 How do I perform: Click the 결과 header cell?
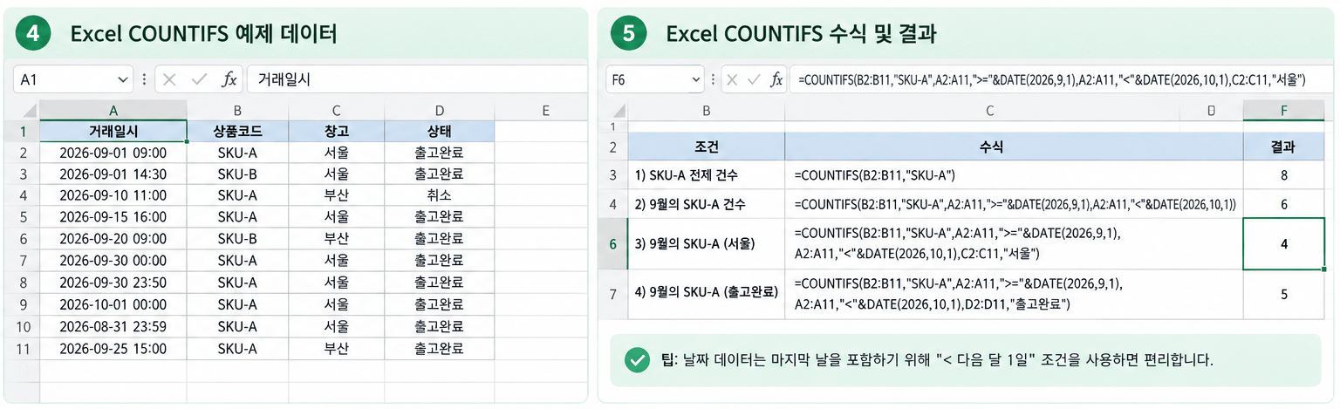pyautogui.click(x=1283, y=147)
